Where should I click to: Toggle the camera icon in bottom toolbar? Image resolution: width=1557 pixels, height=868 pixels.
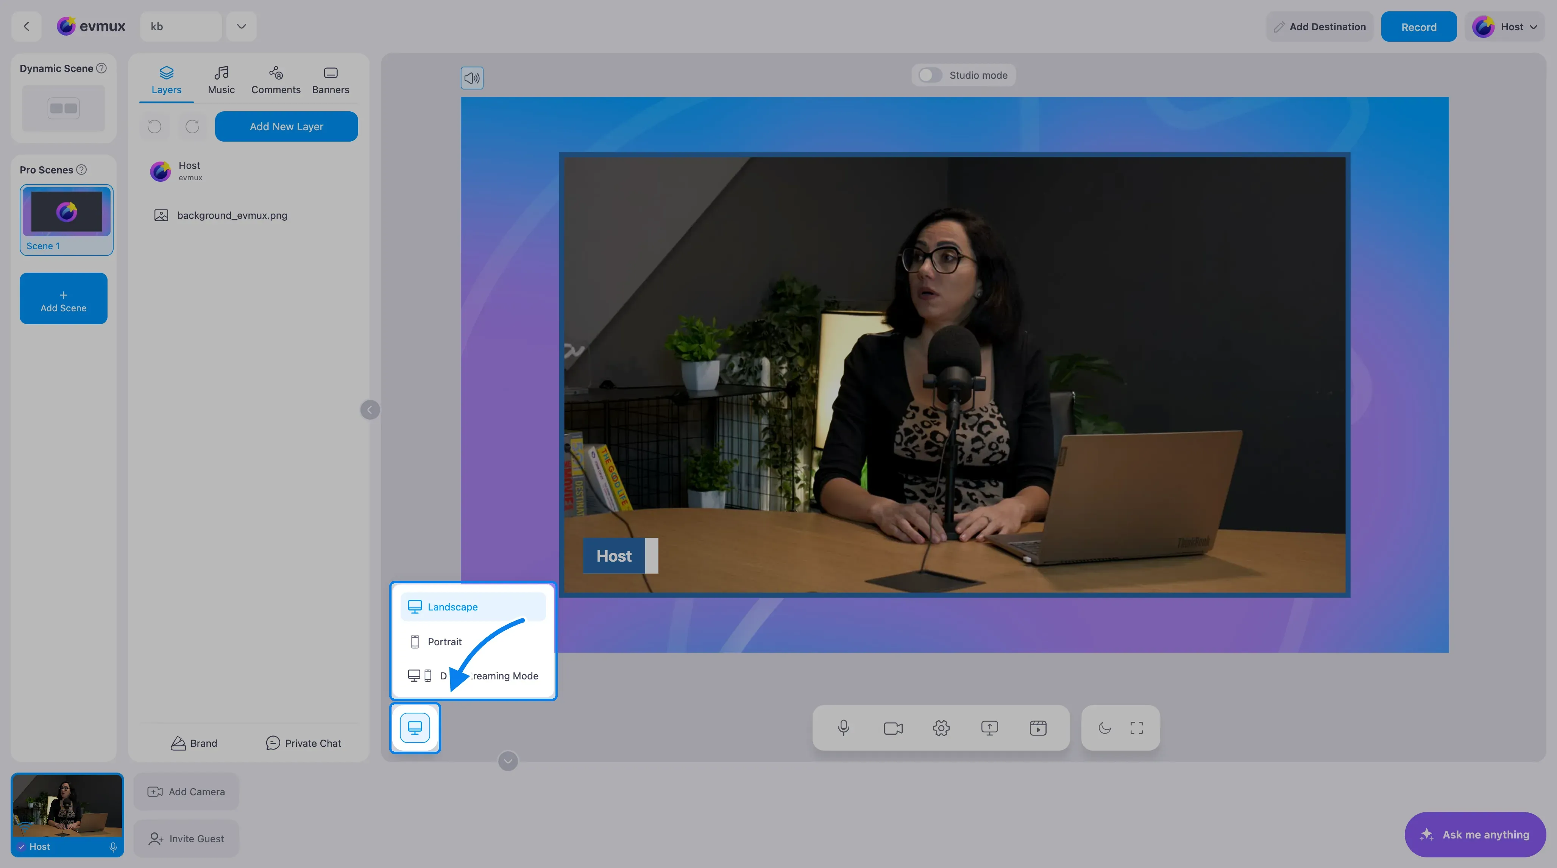893,728
